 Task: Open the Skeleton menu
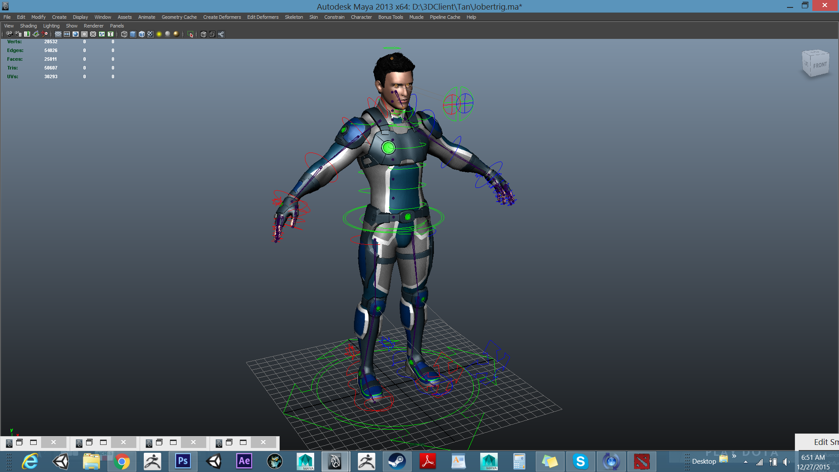[x=294, y=17]
